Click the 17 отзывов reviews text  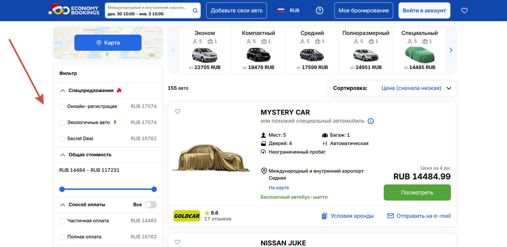point(218,219)
